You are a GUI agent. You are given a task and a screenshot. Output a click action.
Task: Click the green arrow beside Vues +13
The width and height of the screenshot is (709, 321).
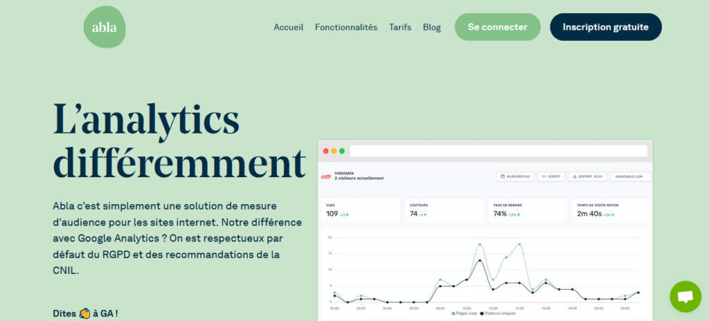[x=348, y=214]
